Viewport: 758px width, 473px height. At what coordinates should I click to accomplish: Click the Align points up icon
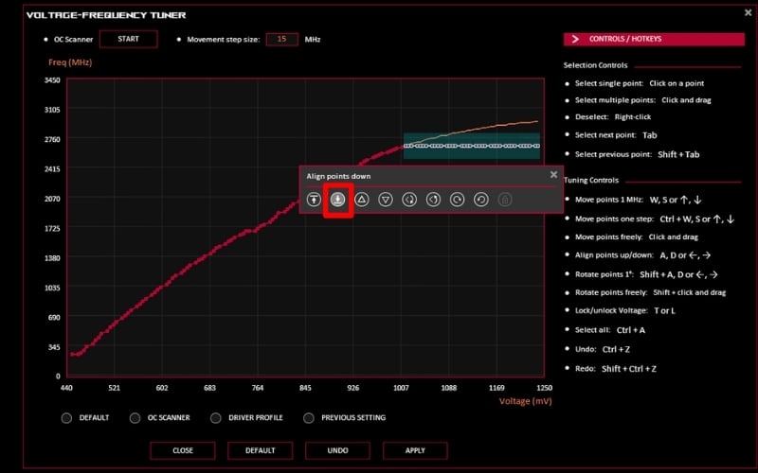314,200
